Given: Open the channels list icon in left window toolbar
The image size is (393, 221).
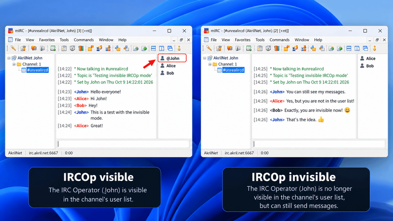Looking at the screenshot, I should pos(42,48).
